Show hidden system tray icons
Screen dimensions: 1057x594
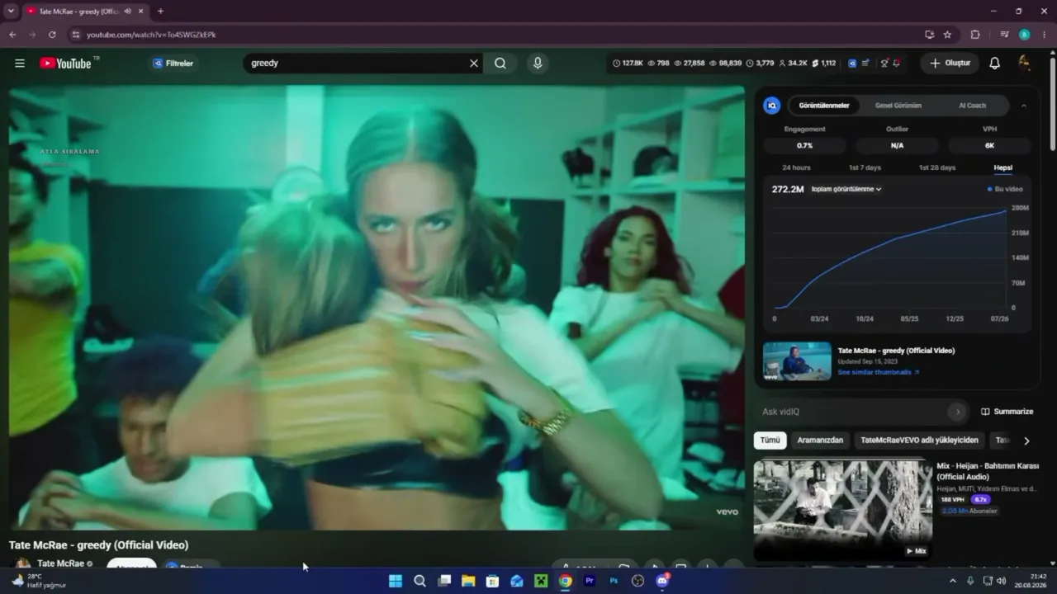(953, 581)
